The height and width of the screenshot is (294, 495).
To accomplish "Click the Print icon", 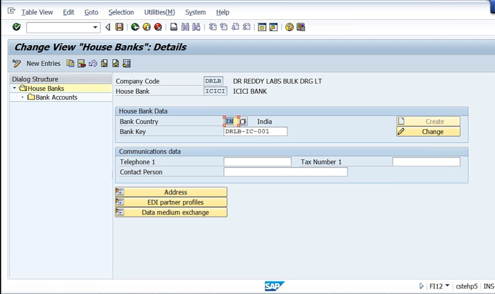I will [x=173, y=27].
